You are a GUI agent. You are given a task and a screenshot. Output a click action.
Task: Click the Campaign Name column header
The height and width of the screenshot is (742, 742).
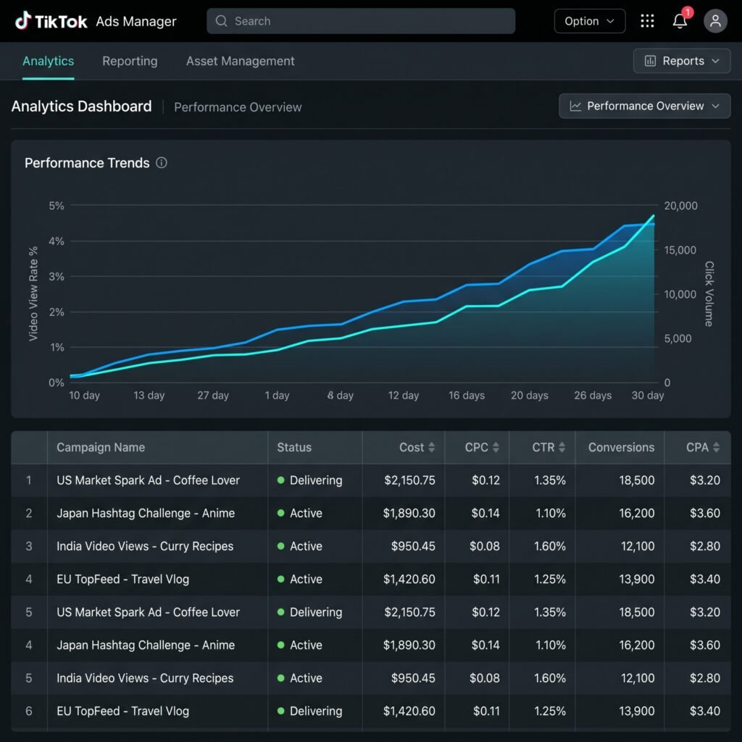click(101, 447)
